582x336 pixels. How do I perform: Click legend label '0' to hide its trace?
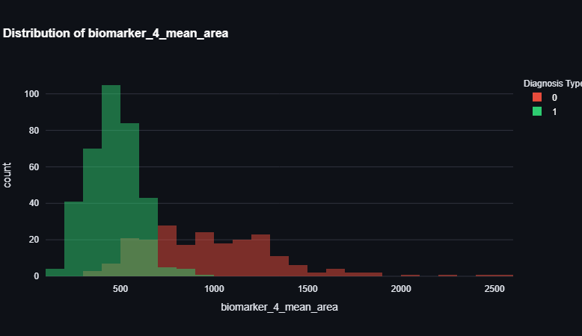point(554,98)
